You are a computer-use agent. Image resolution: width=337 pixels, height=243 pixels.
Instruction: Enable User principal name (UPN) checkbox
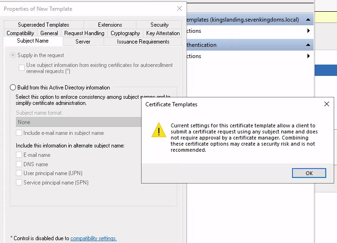(x=19, y=173)
